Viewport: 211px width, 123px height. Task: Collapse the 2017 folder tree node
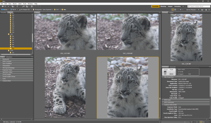[7, 34]
